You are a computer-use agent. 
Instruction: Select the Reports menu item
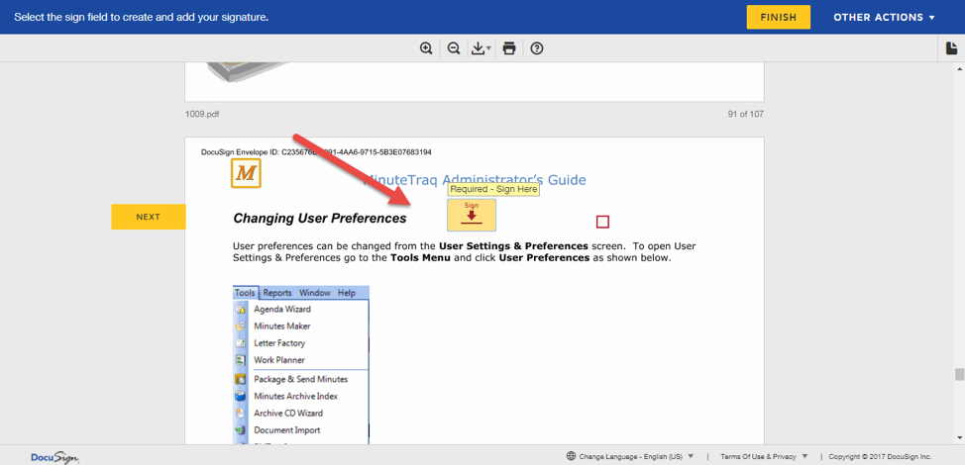[277, 293]
